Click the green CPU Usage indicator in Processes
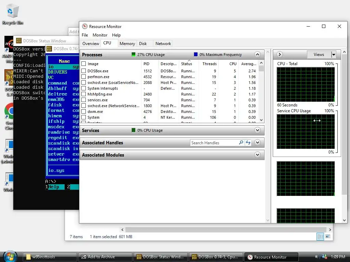 coord(134,54)
